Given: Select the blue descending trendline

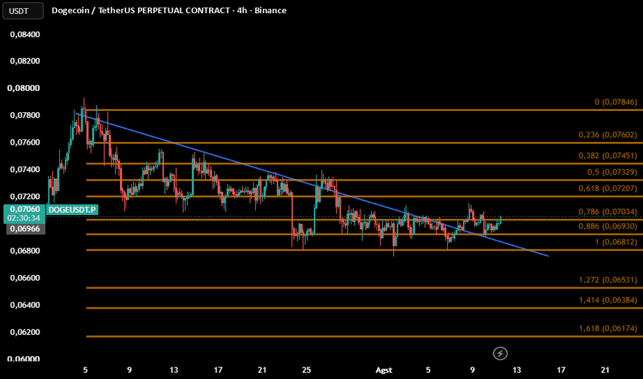Looking at the screenshot, I should click(x=312, y=185).
